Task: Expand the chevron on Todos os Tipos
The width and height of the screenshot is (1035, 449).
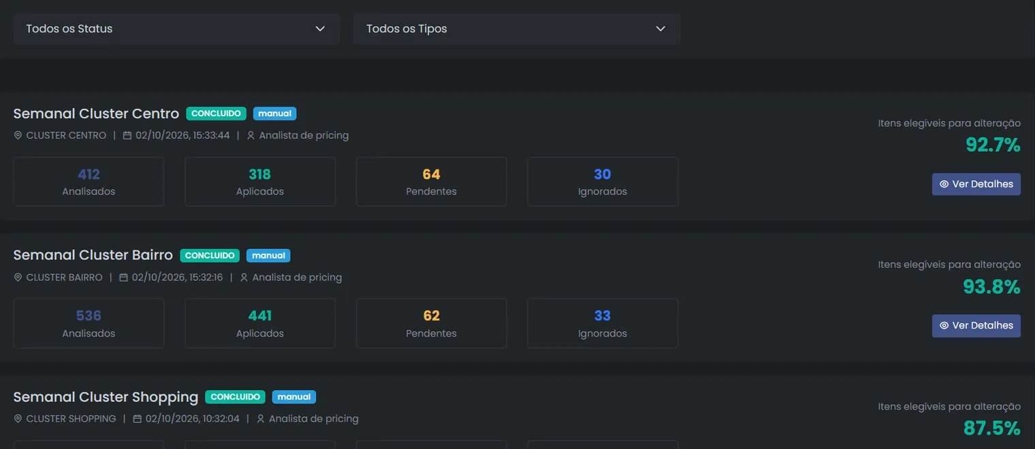Action: click(660, 29)
